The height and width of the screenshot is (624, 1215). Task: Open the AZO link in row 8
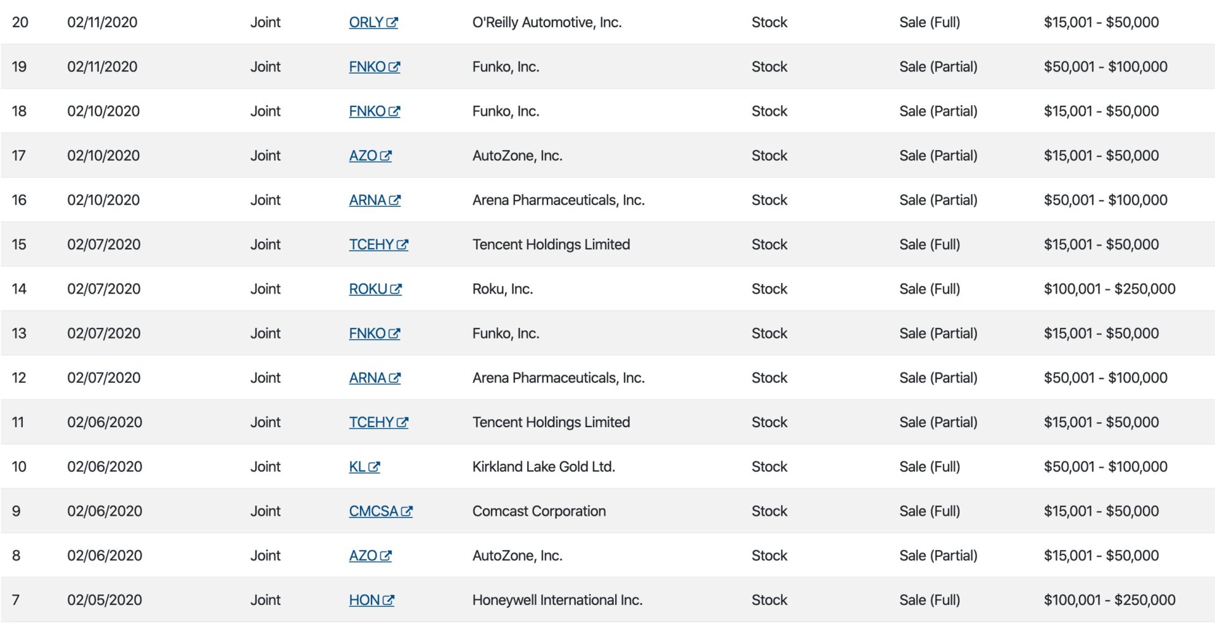[x=364, y=554]
